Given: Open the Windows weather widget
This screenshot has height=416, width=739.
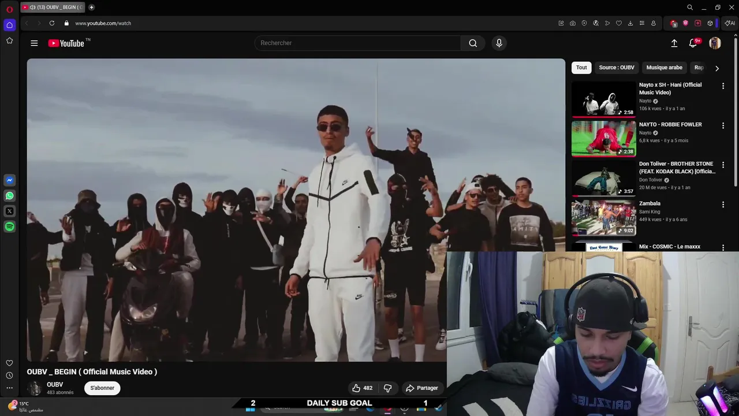Looking at the screenshot, I should click(26, 407).
